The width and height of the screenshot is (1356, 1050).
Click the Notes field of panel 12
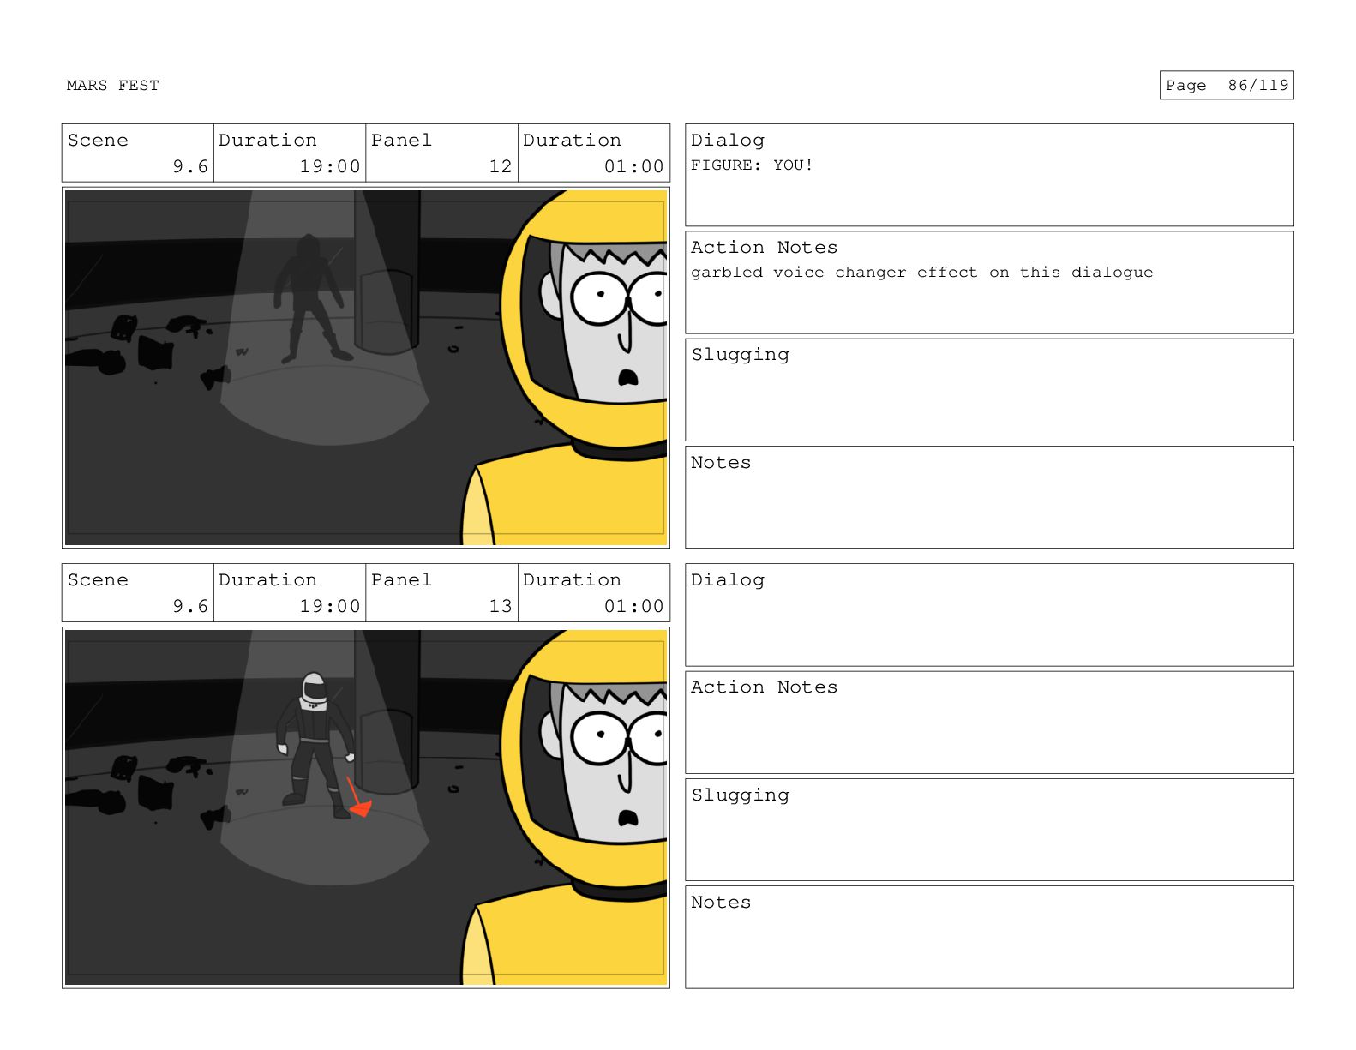[989, 497]
